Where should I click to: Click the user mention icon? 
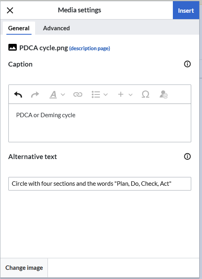(x=164, y=94)
